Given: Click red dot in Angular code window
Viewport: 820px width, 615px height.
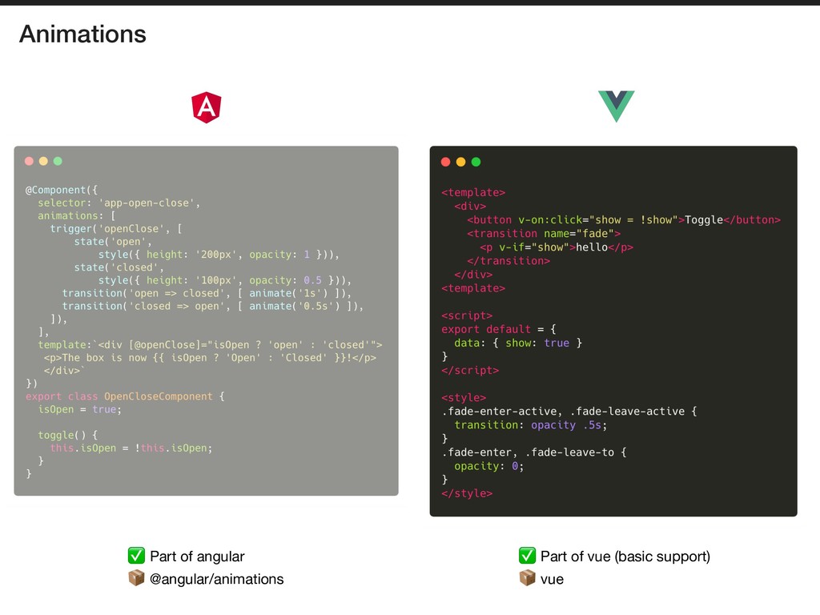Looking at the screenshot, I should click(30, 161).
